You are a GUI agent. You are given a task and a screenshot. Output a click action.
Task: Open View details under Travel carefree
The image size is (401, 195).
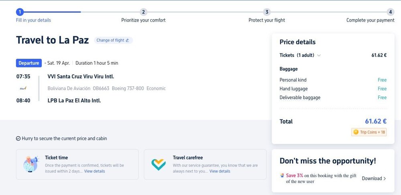(x=220, y=171)
